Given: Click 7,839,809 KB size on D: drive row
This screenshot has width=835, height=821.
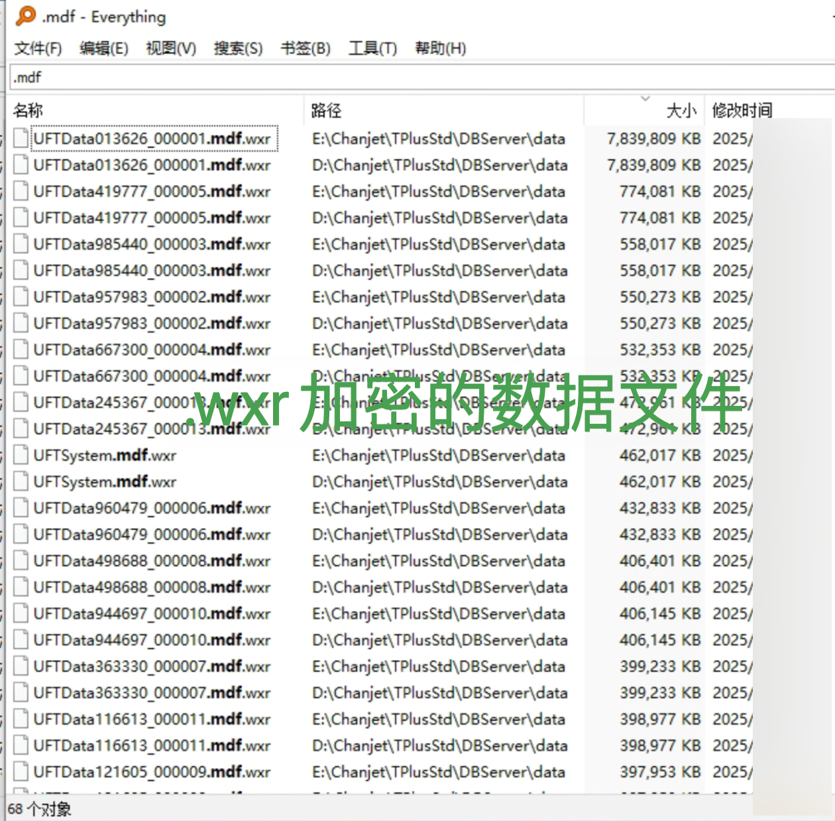Looking at the screenshot, I should pos(653,165).
